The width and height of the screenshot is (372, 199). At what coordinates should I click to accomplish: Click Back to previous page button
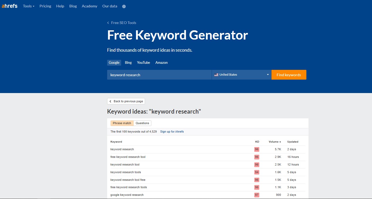coord(126,101)
